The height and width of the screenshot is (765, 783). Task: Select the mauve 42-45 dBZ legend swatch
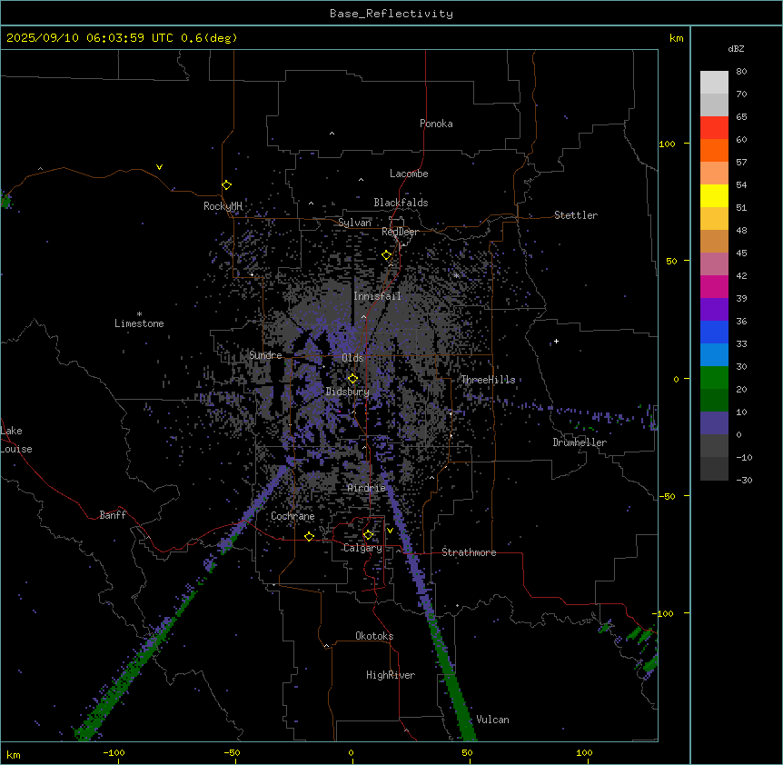tap(714, 264)
